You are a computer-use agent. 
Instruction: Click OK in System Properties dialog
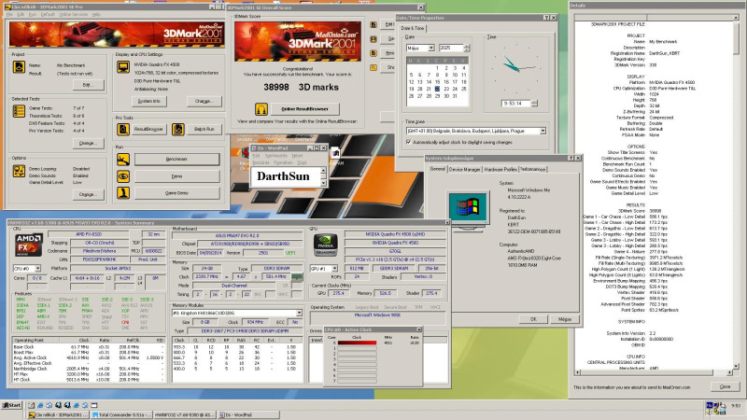(533, 319)
